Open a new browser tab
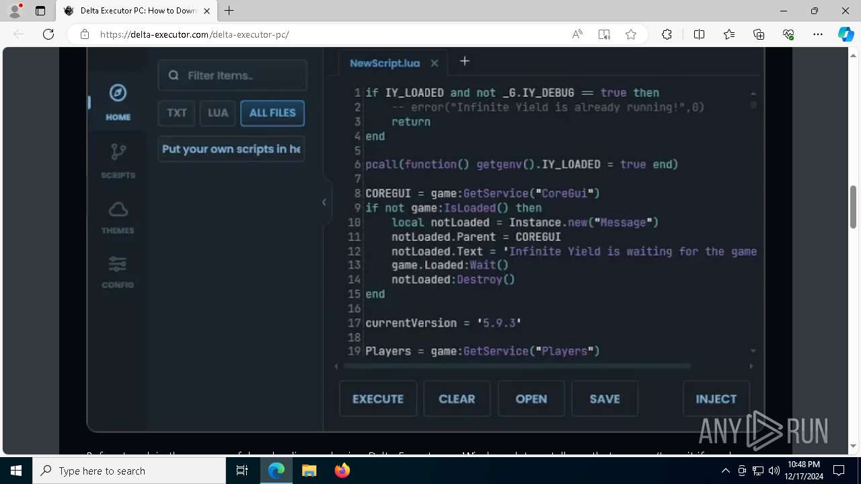This screenshot has width=861, height=484. click(229, 11)
